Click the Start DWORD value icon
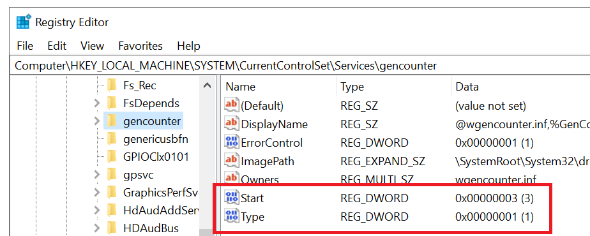This screenshot has width=590, height=236. pos(231,197)
